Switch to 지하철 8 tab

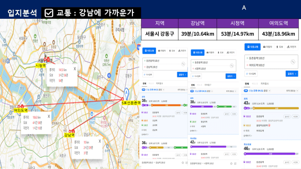point(159,84)
